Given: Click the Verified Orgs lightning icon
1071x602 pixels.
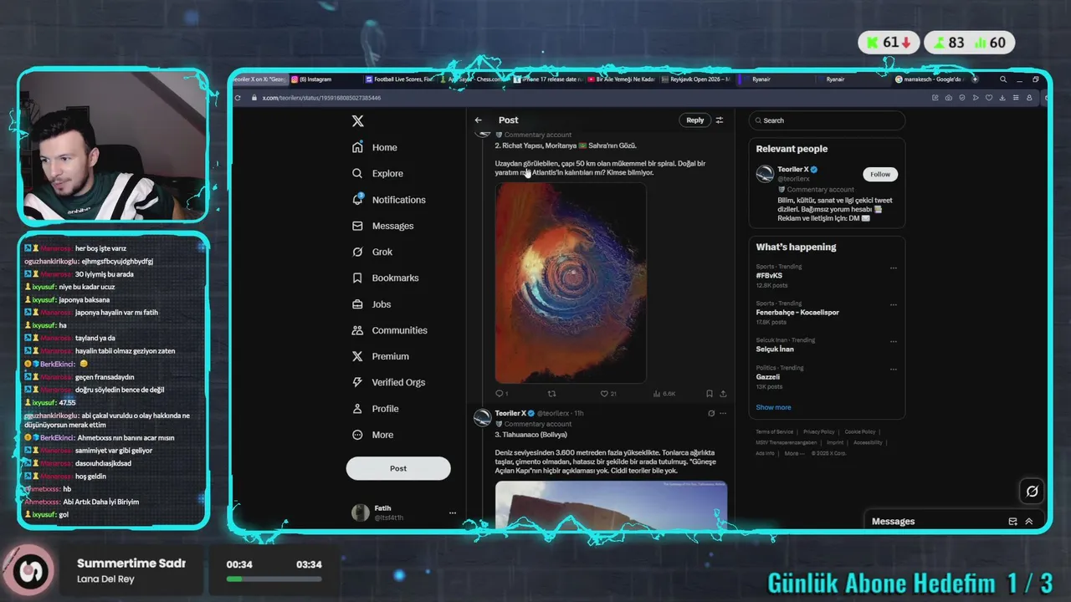Looking at the screenshot, I should [x=357, y=382].
